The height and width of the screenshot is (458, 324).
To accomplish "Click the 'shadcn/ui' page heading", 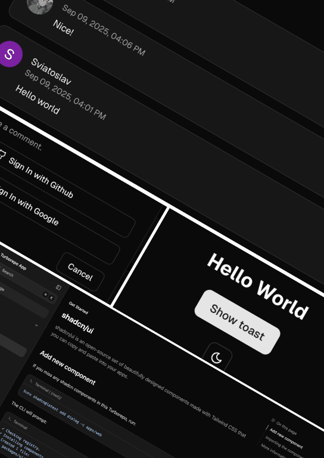I will coord(77,323).
